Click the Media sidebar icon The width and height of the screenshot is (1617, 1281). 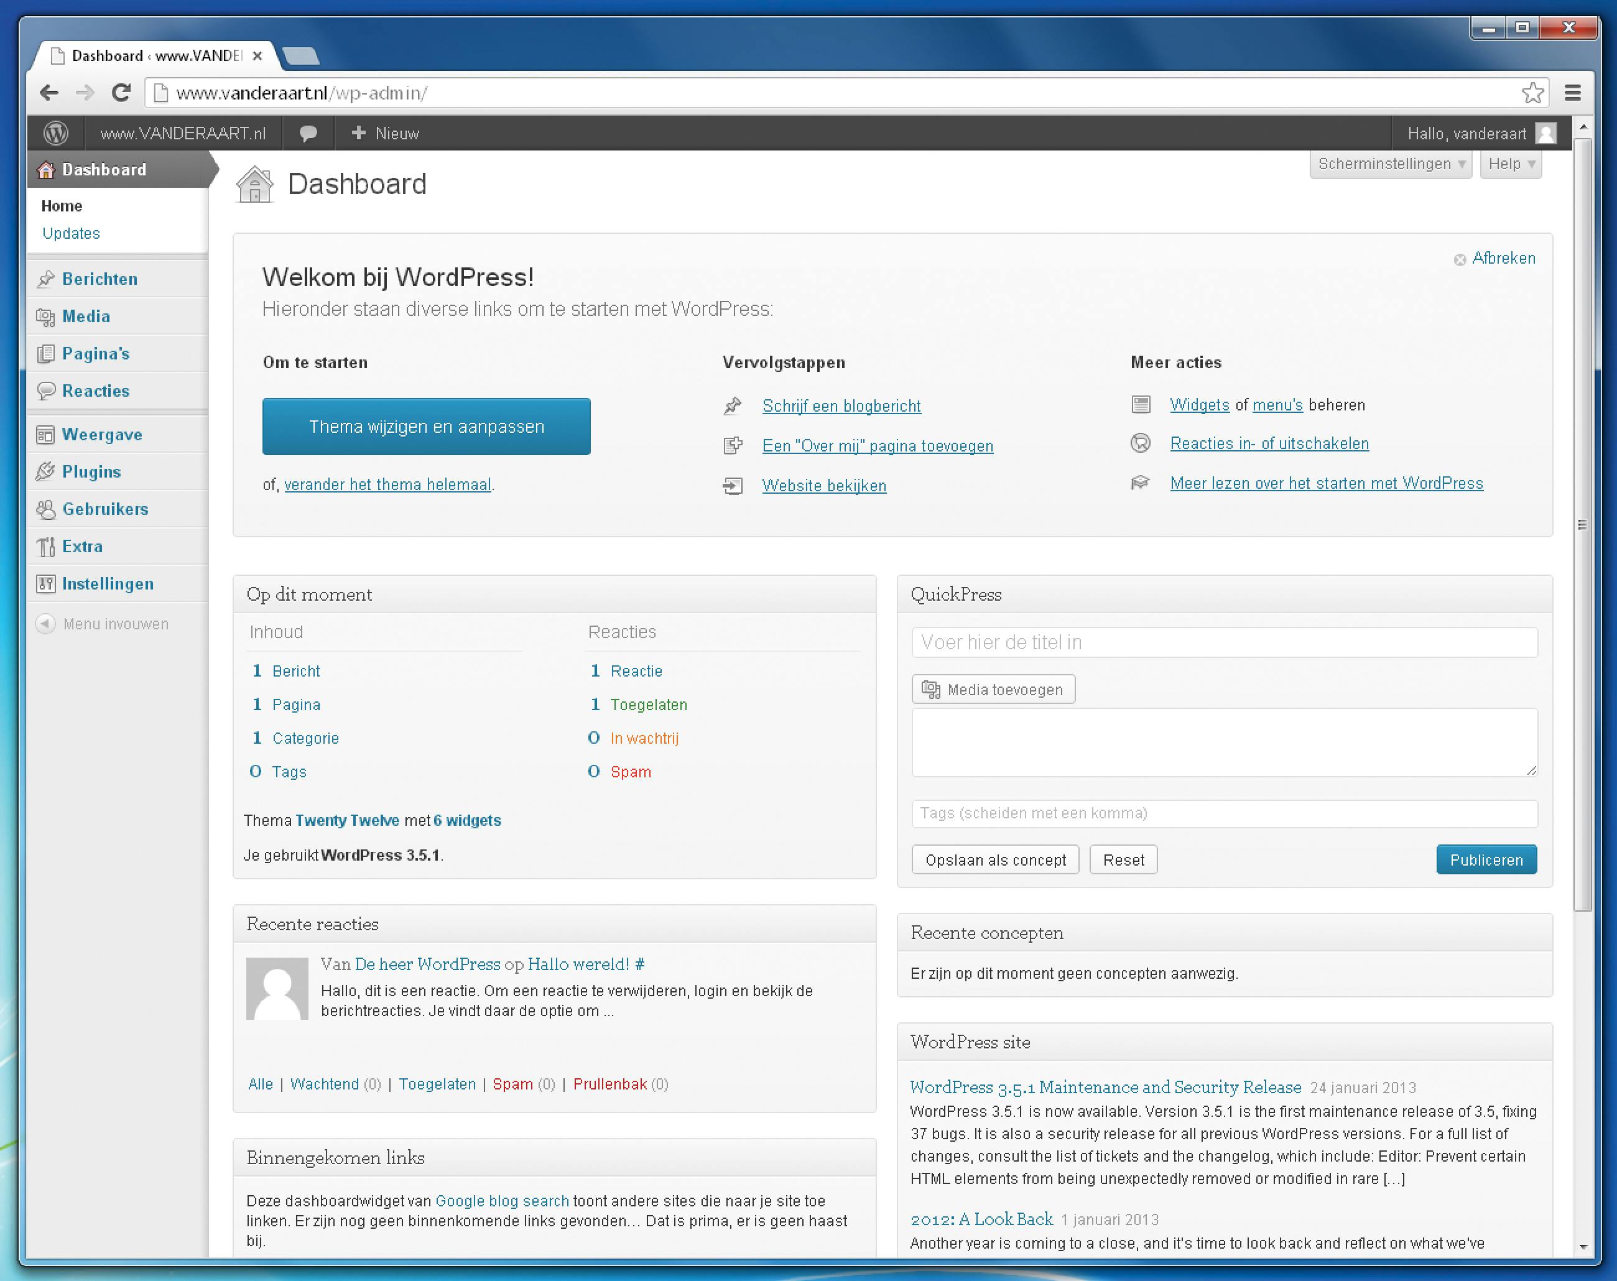46,317
